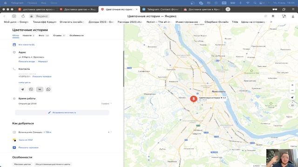Switch to the Фото tab

pos(44,35)
